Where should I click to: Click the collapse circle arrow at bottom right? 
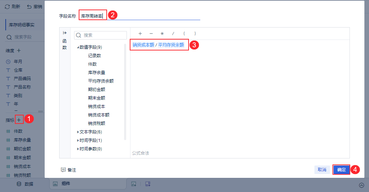pyautogui.click(x=362, y=185)
